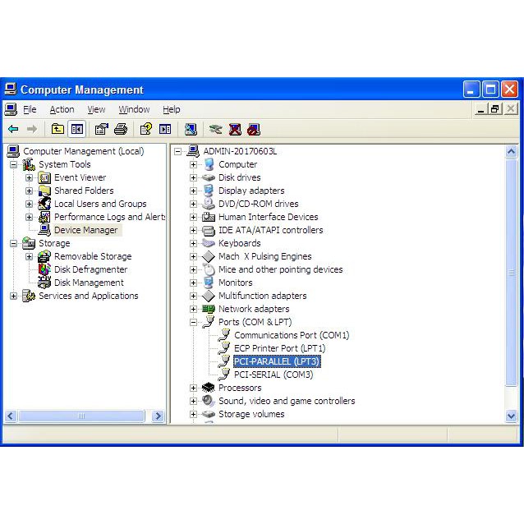Select ECP Printer Port (LPT1)

(279, 348)
